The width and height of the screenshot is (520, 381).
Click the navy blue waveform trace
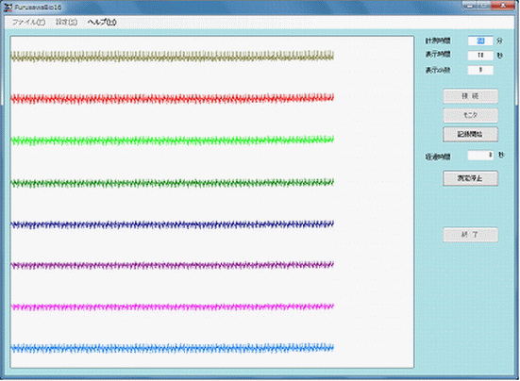coord(172,224)
